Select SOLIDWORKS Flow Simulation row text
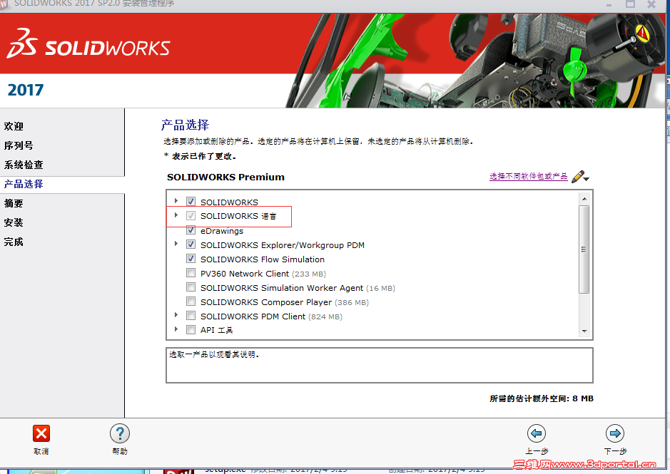 click(x=263, y=259)
